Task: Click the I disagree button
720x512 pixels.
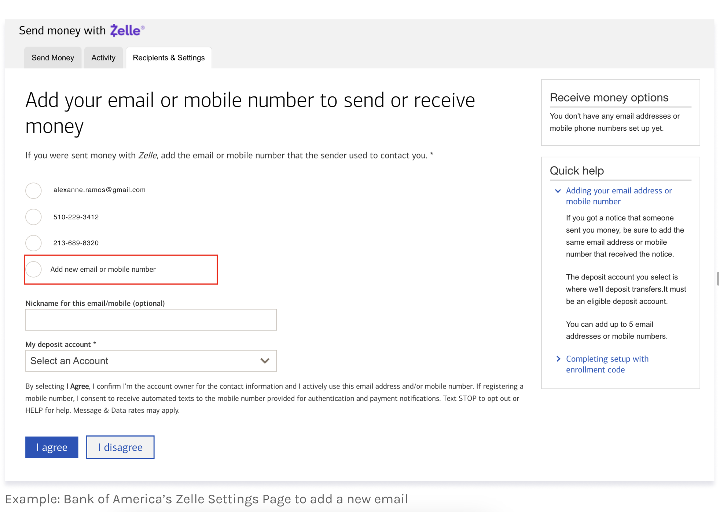Action: pyautogui.click(x=120, y=447)
